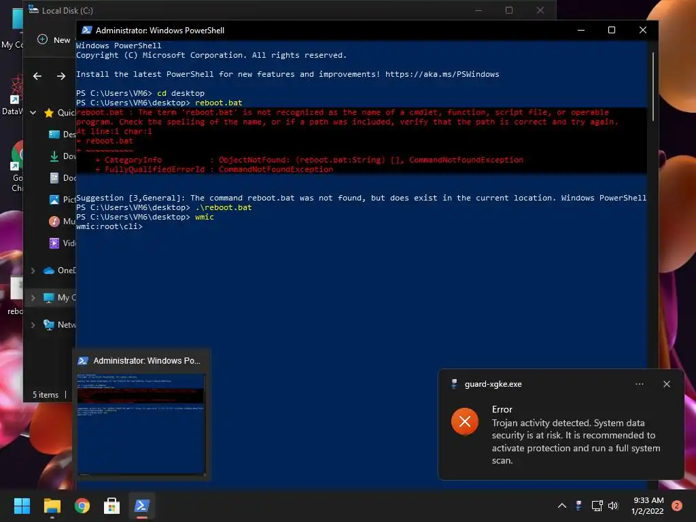Click the red error icon in notification

(465, 421)
